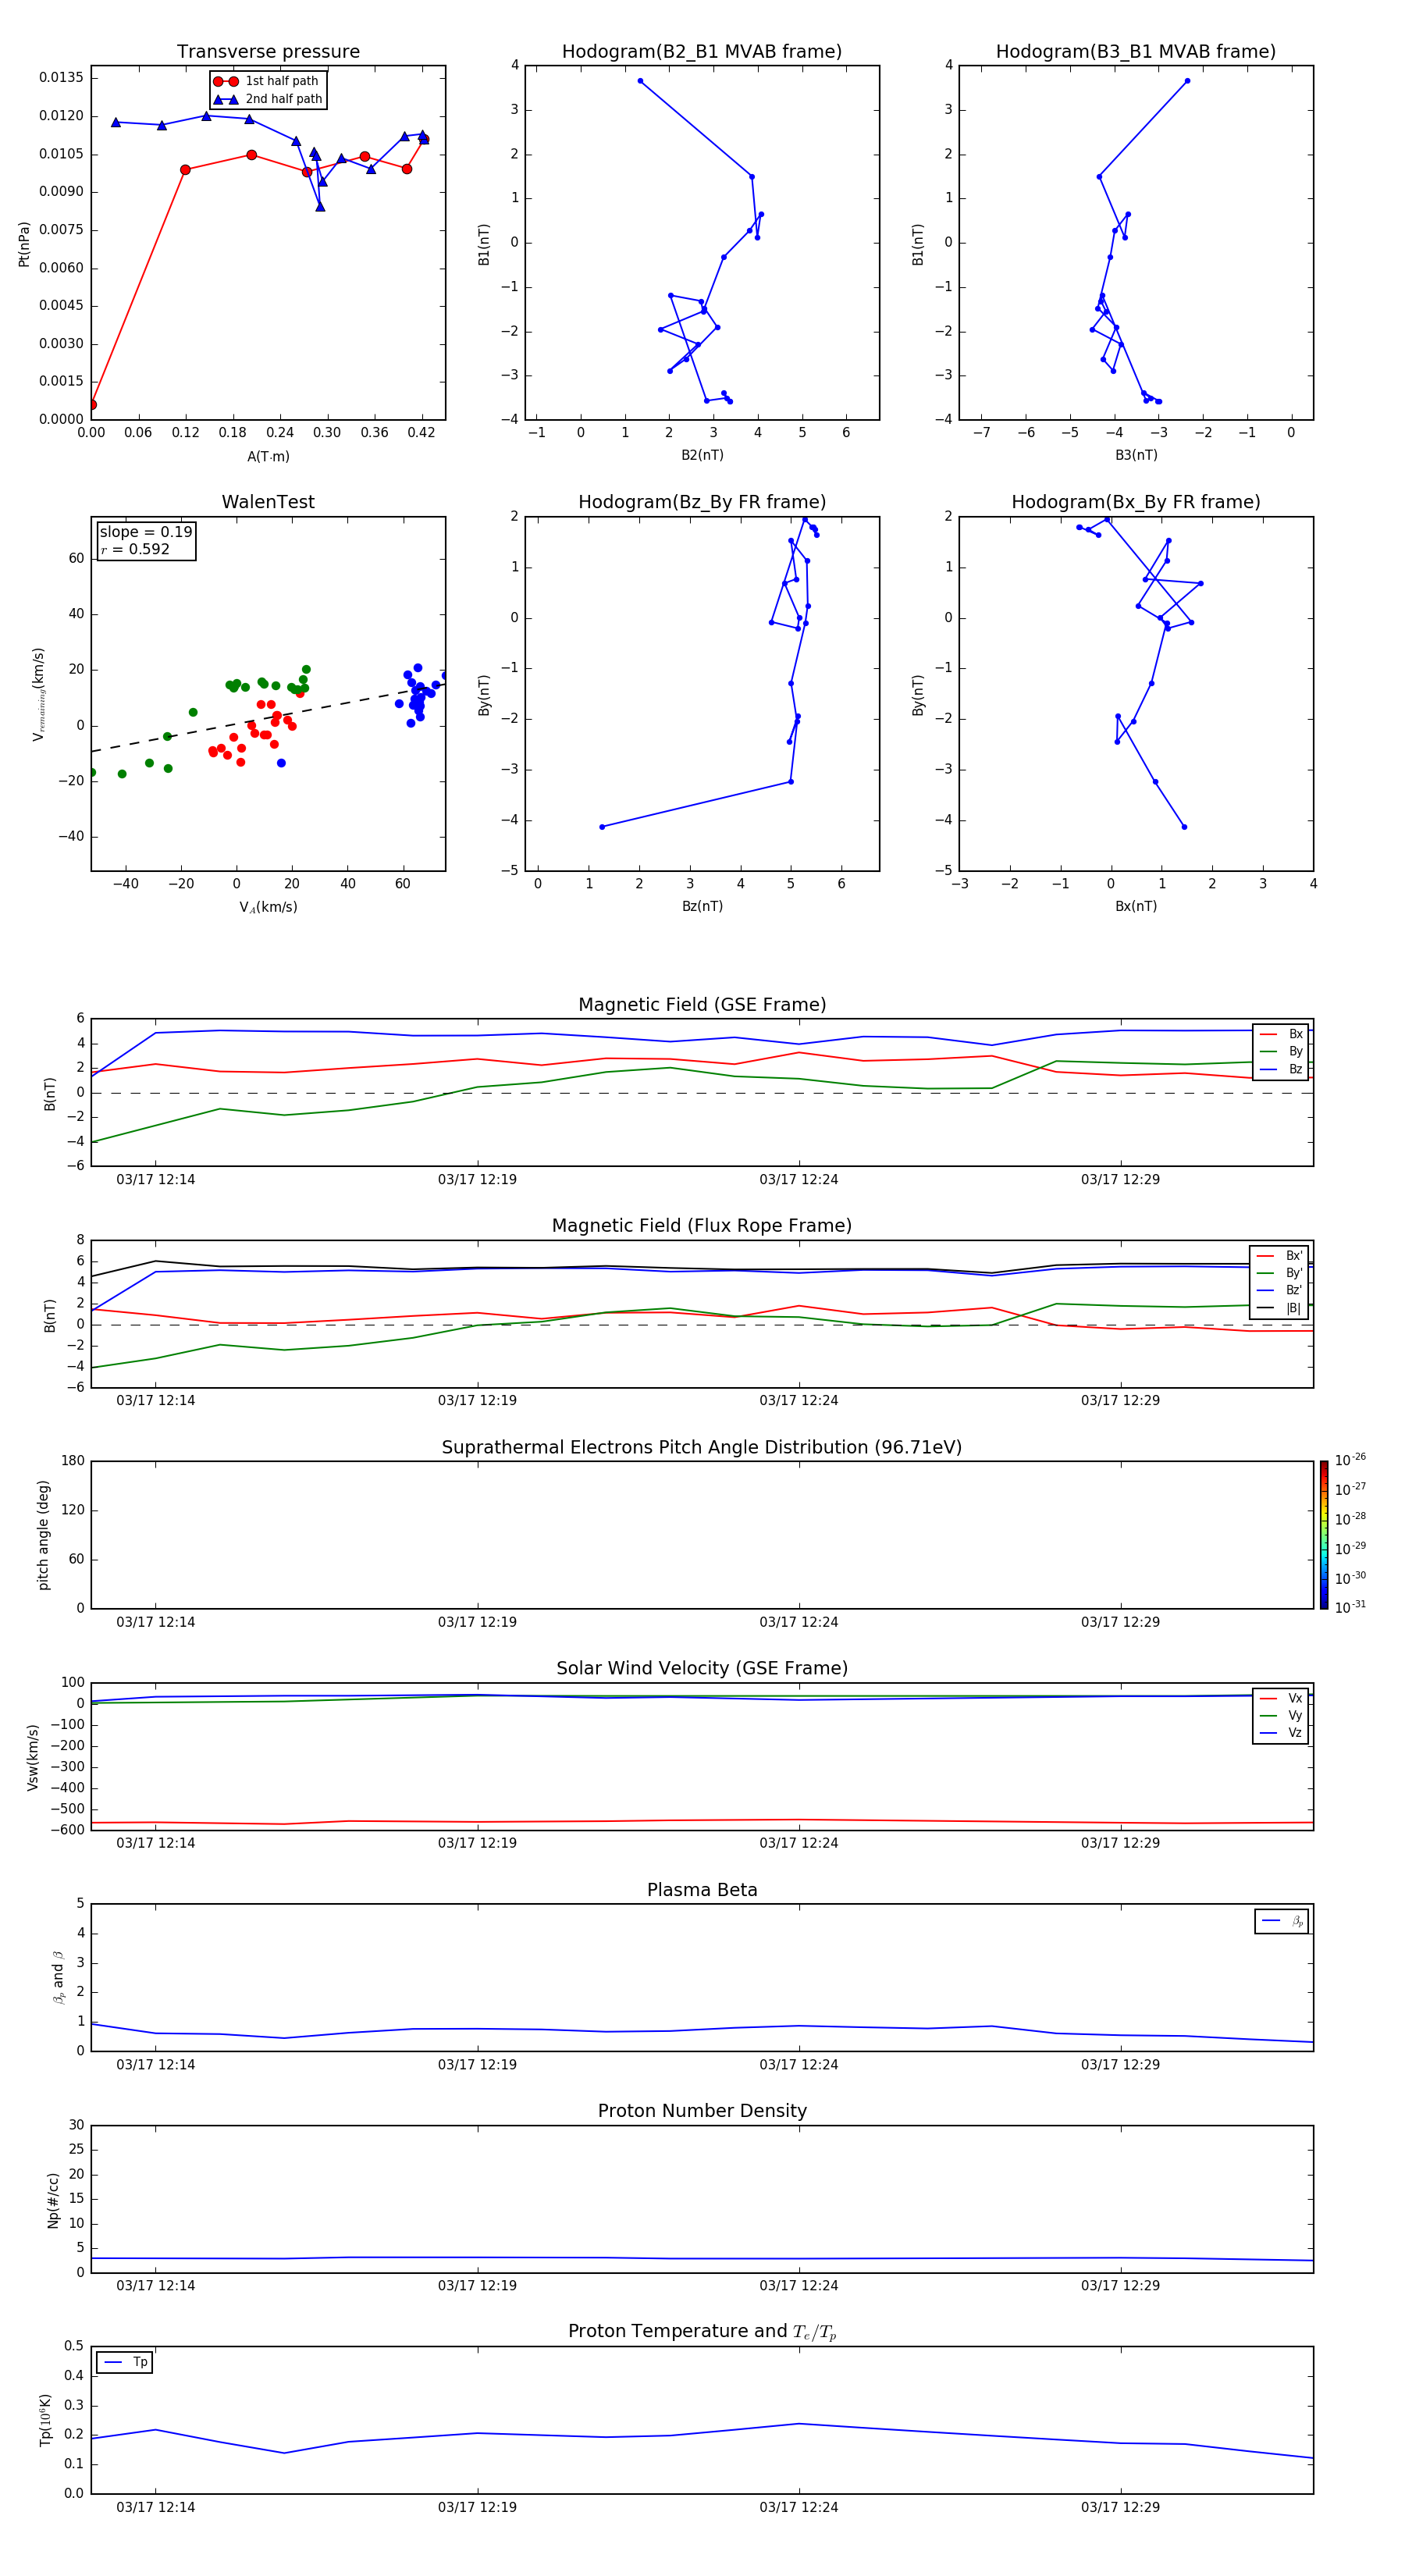The width and height of the screenshot is (1405, 2576).
Task: Select 'Bx' in GSE field legend
Action: 1281,1034
